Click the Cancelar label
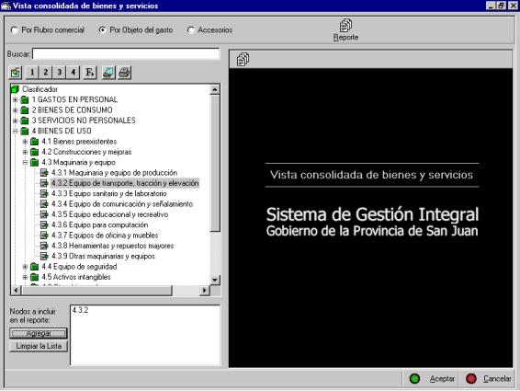 tap(497, 379)
